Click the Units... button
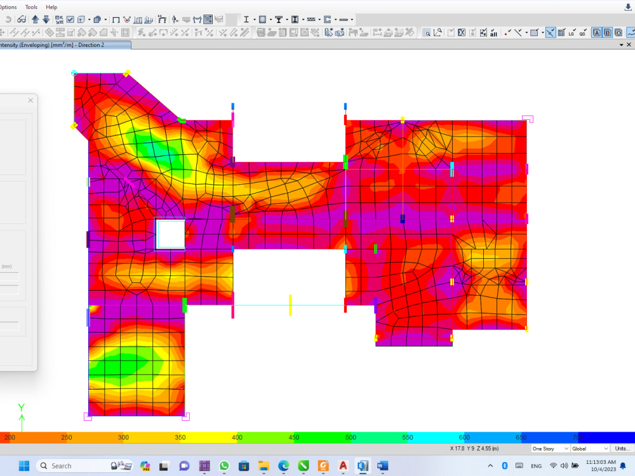The width and height of the screenshot is (635, 476). pyautogui.click(x=622, y=448)
